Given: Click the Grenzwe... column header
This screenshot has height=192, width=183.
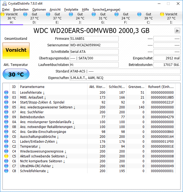Looking at the screenshot, I should click(136, 87).
